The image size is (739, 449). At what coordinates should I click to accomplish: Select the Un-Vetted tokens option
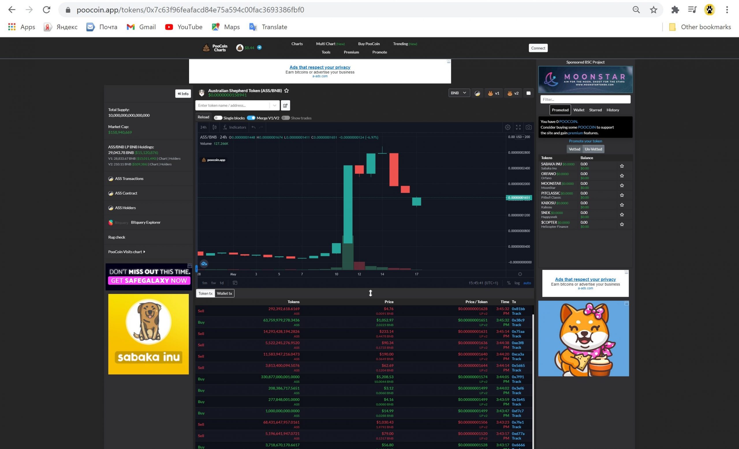(x=593, y=149)
